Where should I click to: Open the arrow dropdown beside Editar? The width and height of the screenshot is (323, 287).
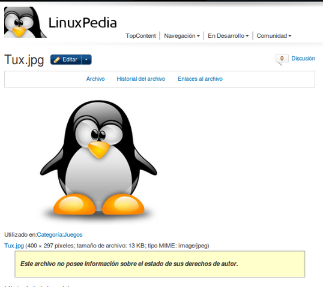86,60
